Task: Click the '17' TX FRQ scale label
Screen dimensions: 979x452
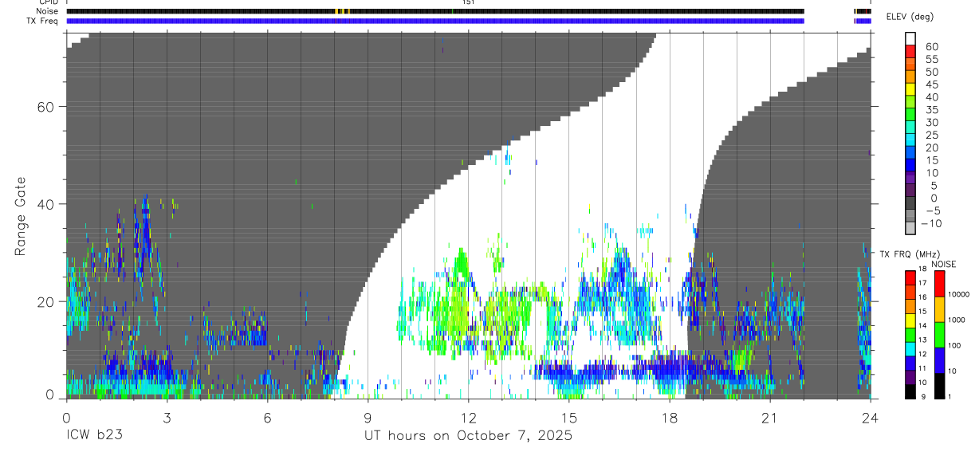Action: pyautogui.click(x=924, y=283)
